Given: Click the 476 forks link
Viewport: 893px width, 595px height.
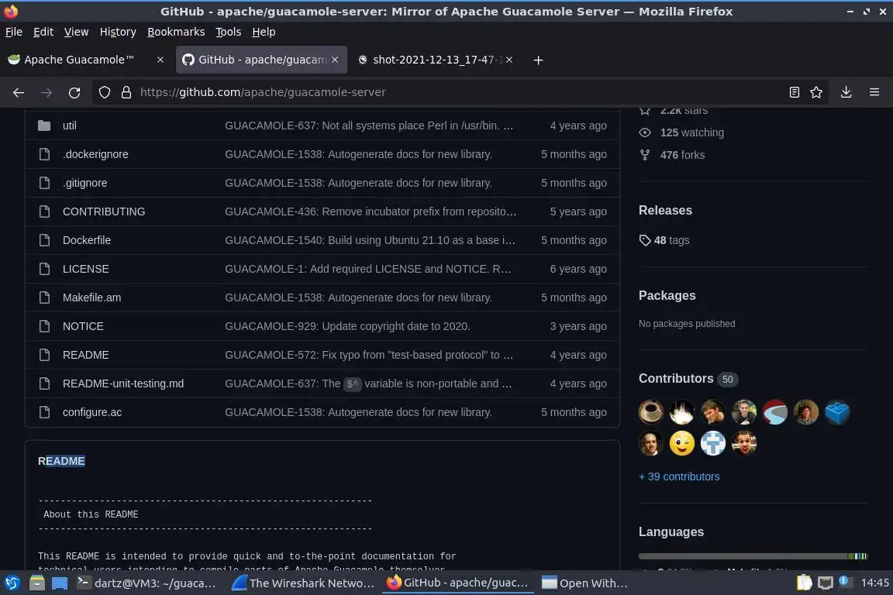Looking at the screenshot, I should pyautogui.click(x=682, y=155).
